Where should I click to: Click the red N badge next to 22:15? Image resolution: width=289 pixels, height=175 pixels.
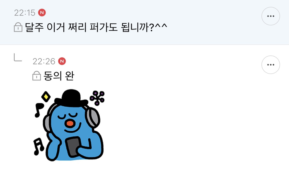42,12
